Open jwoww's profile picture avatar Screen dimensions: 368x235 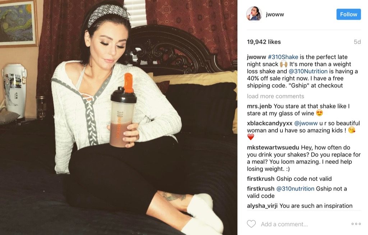(254, 14)
